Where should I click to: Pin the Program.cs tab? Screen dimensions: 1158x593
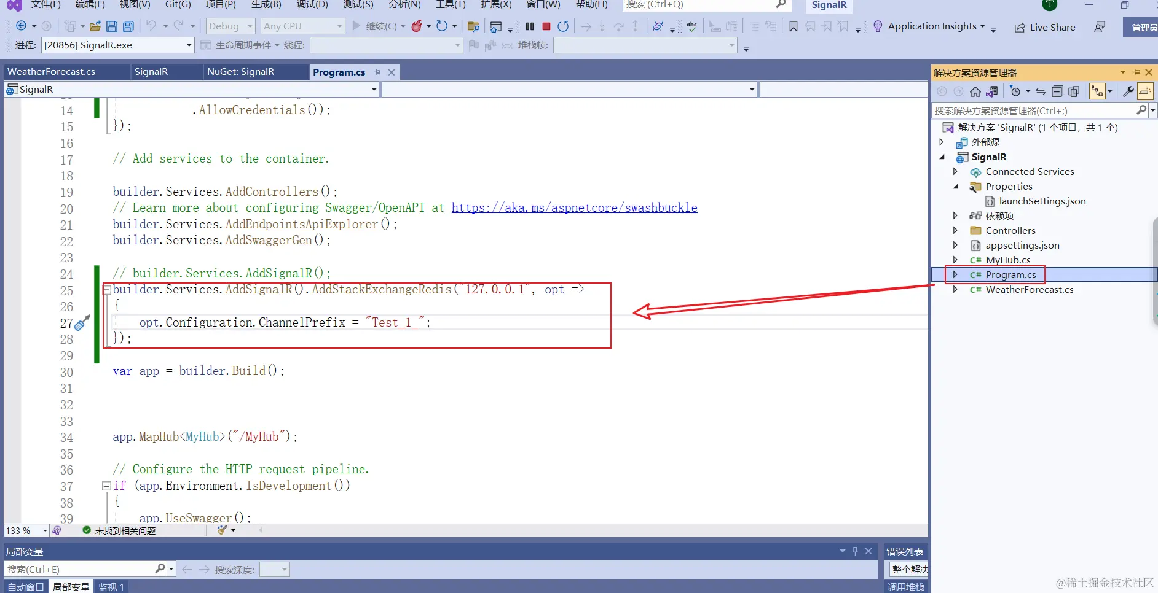point(377,72)
